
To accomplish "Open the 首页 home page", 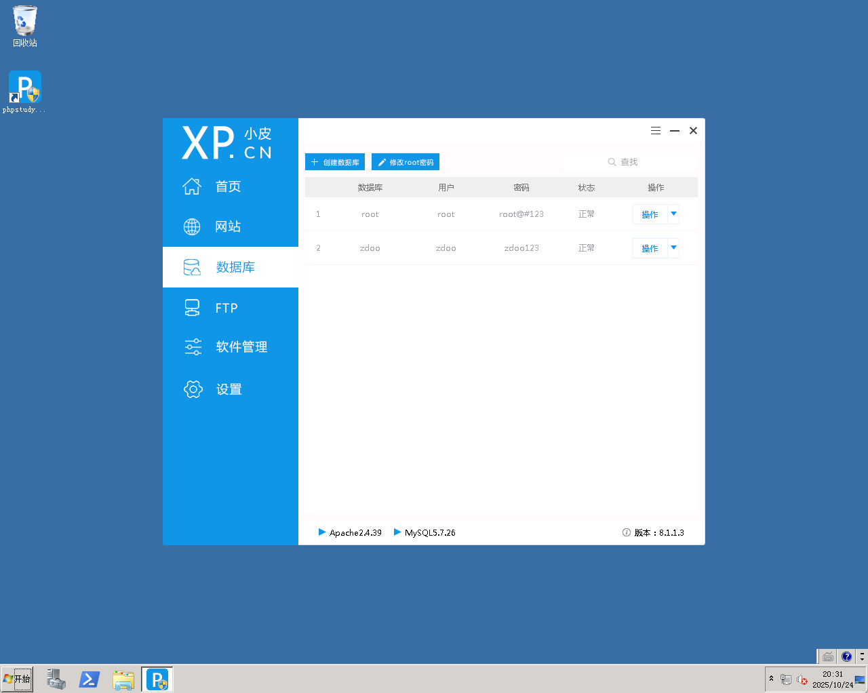I will point(231,186).
